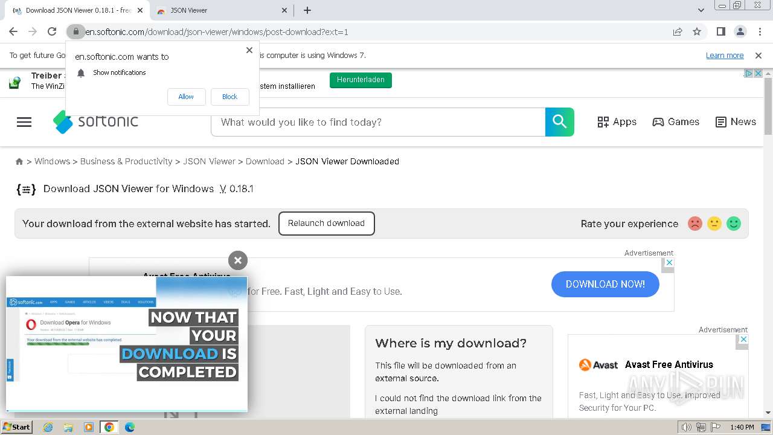773x435 pixels.
Task: Rate experience with green happy face
Action: click(734, 224)
